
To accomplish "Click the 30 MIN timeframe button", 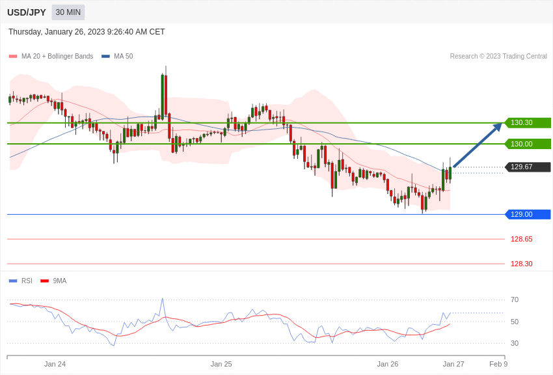I will tap(68, 12).
